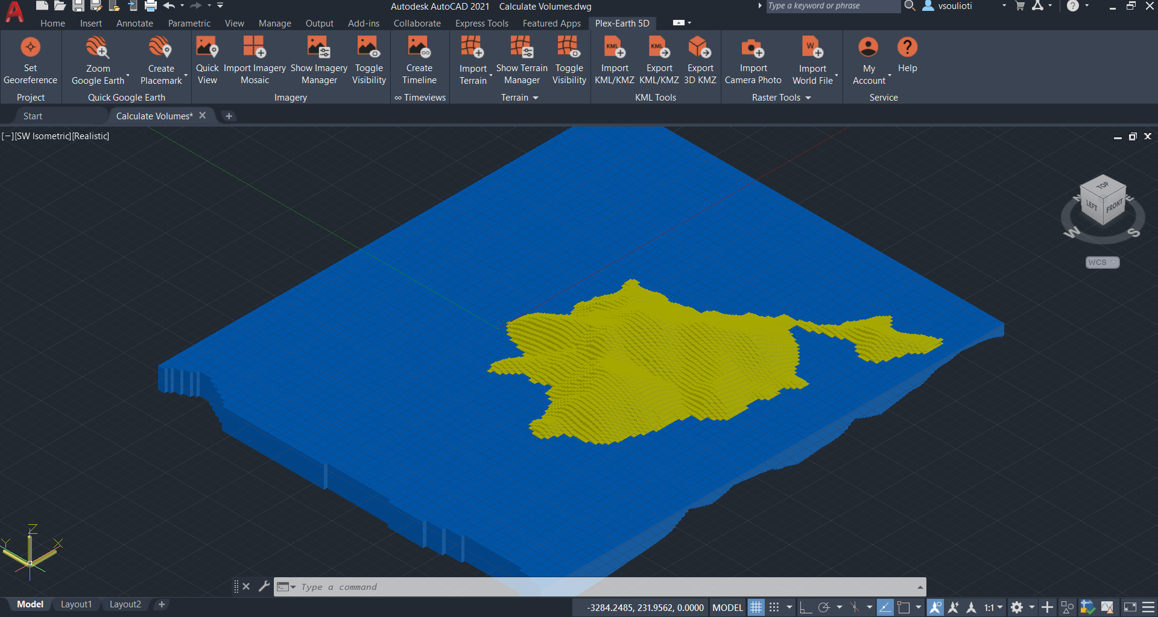Open the Raster Tools dropdown
The width and height of the screenshot is (1158, 617).
[809, 97]
